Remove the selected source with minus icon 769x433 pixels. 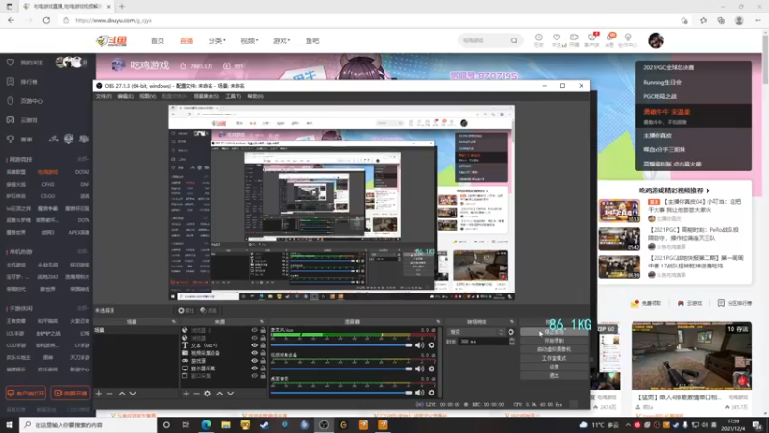click(x=196, y=394)
